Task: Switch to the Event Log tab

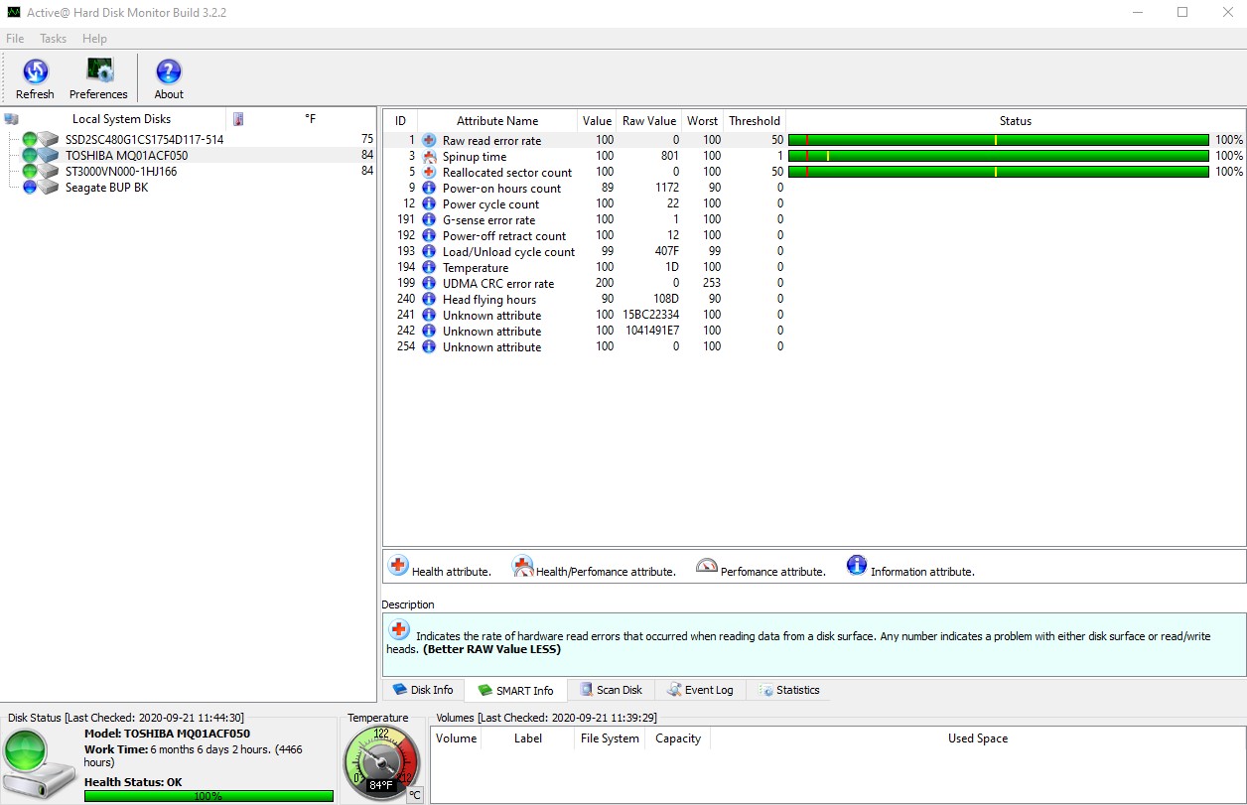Action: pos(701,690)
